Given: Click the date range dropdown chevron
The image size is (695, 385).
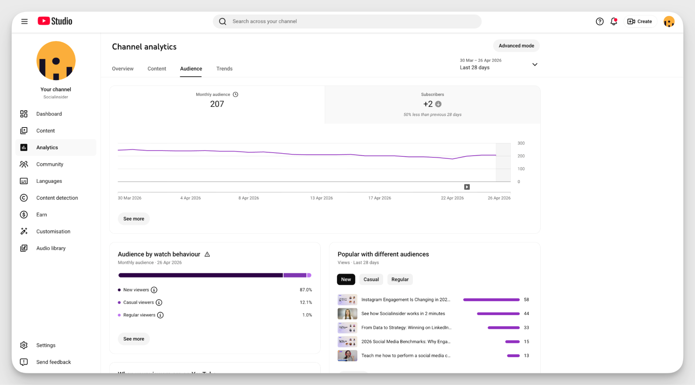Looking at the screenshot, I should [x=535, y=65].
